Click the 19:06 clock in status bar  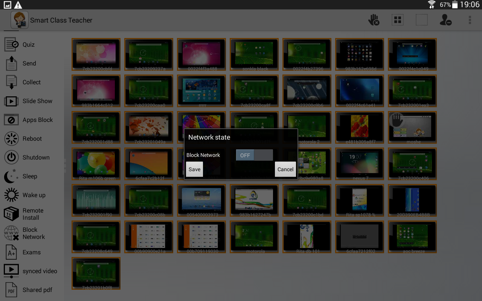pos(470,5)
